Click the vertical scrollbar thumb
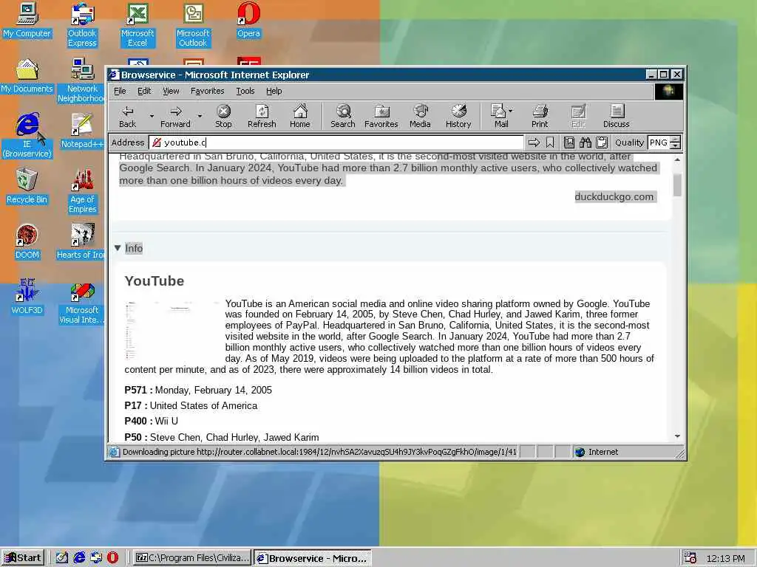Screen dimensions: 757x567 click(677, 185)
